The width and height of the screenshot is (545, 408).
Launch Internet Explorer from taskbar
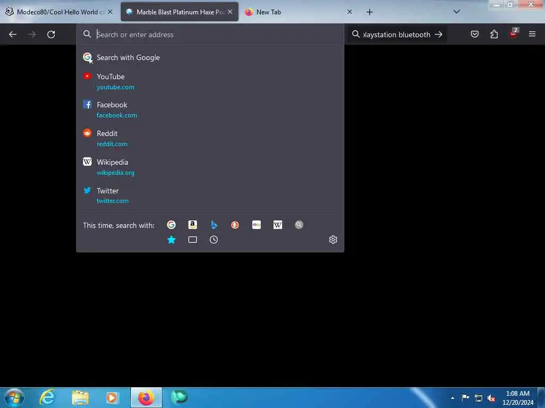point(48,397)
